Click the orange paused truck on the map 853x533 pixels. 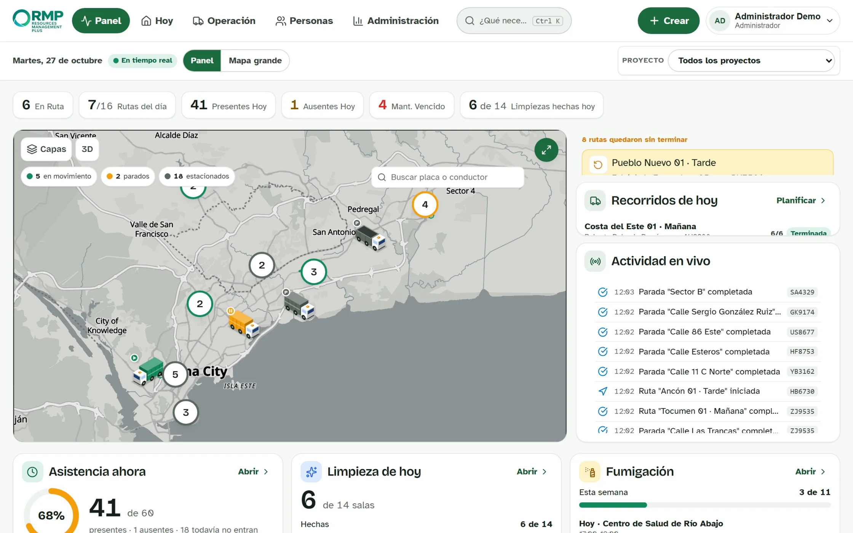pyautogui.click(x=244, y=324)
